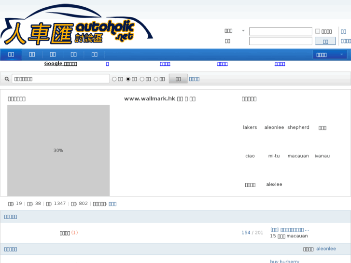Screen dimensions: 351x263
Task: Open the last tab in the blue navigation bar
Action: pyautogui.click(x=95, y=55)
